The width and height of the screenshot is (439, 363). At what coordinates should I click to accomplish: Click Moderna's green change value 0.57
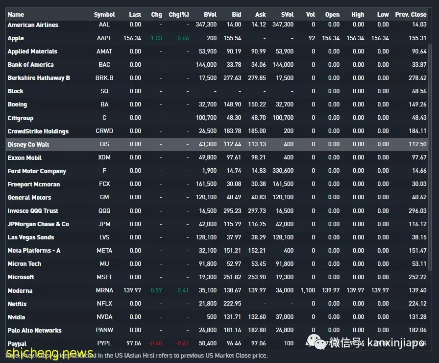(x=156, y=290)
